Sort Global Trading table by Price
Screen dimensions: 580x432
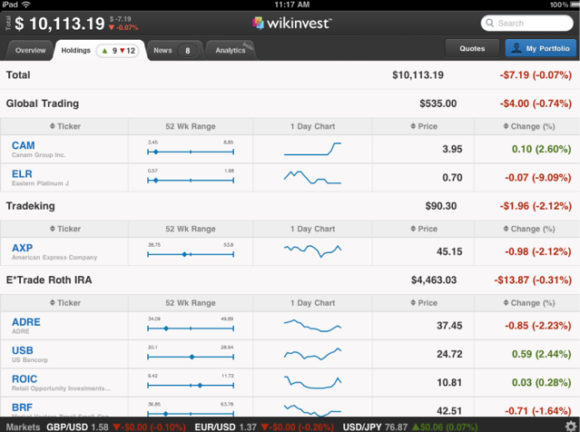click(x=424, y=126)
